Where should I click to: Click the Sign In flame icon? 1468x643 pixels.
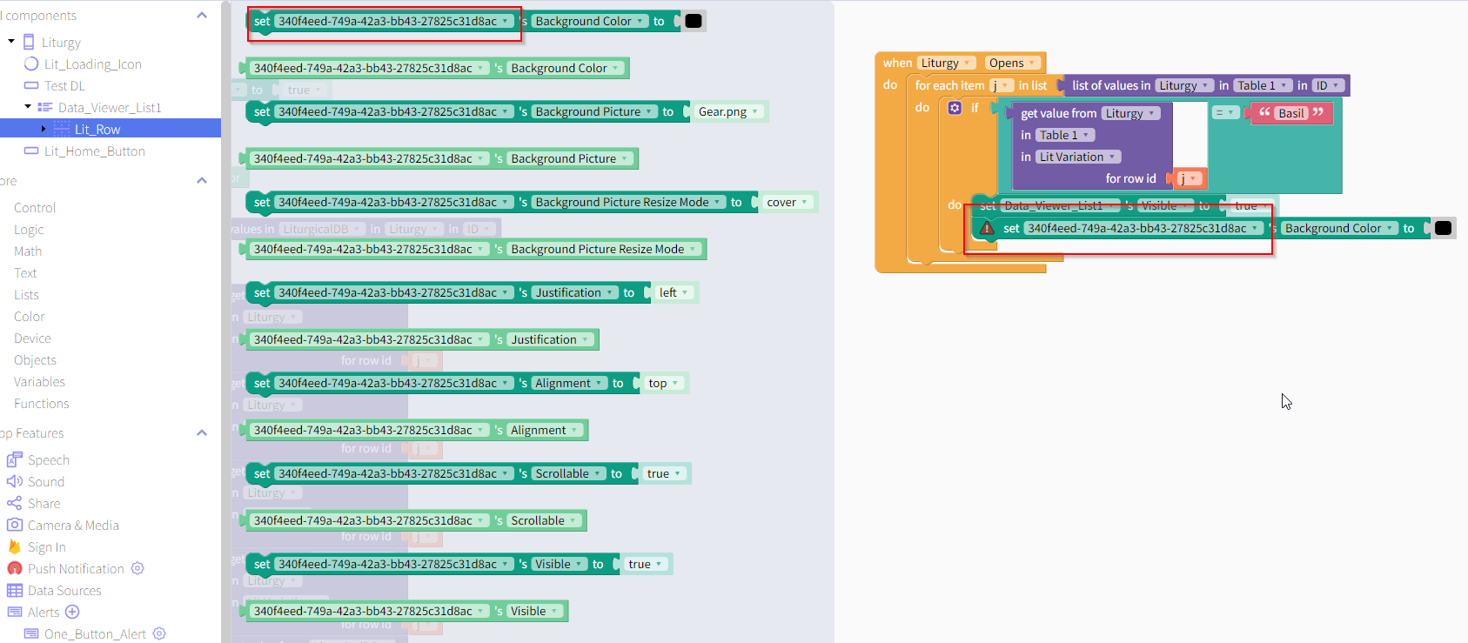coord(14,546)
